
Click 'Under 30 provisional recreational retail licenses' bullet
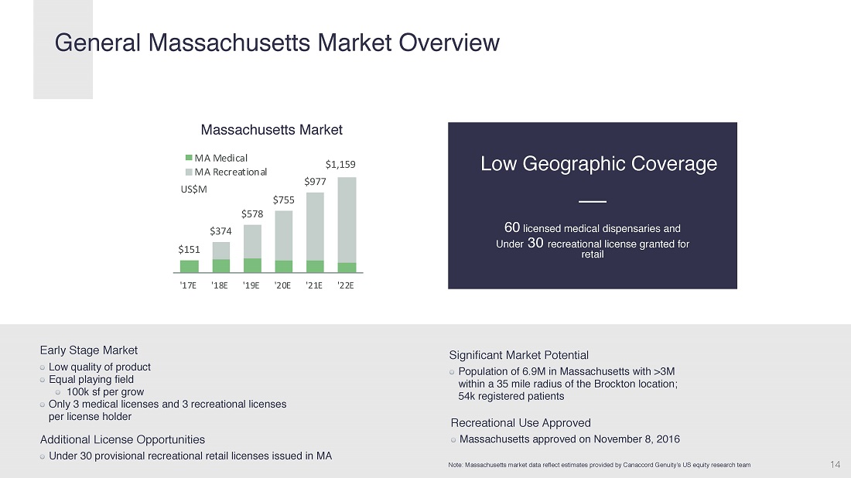point(190,456)
